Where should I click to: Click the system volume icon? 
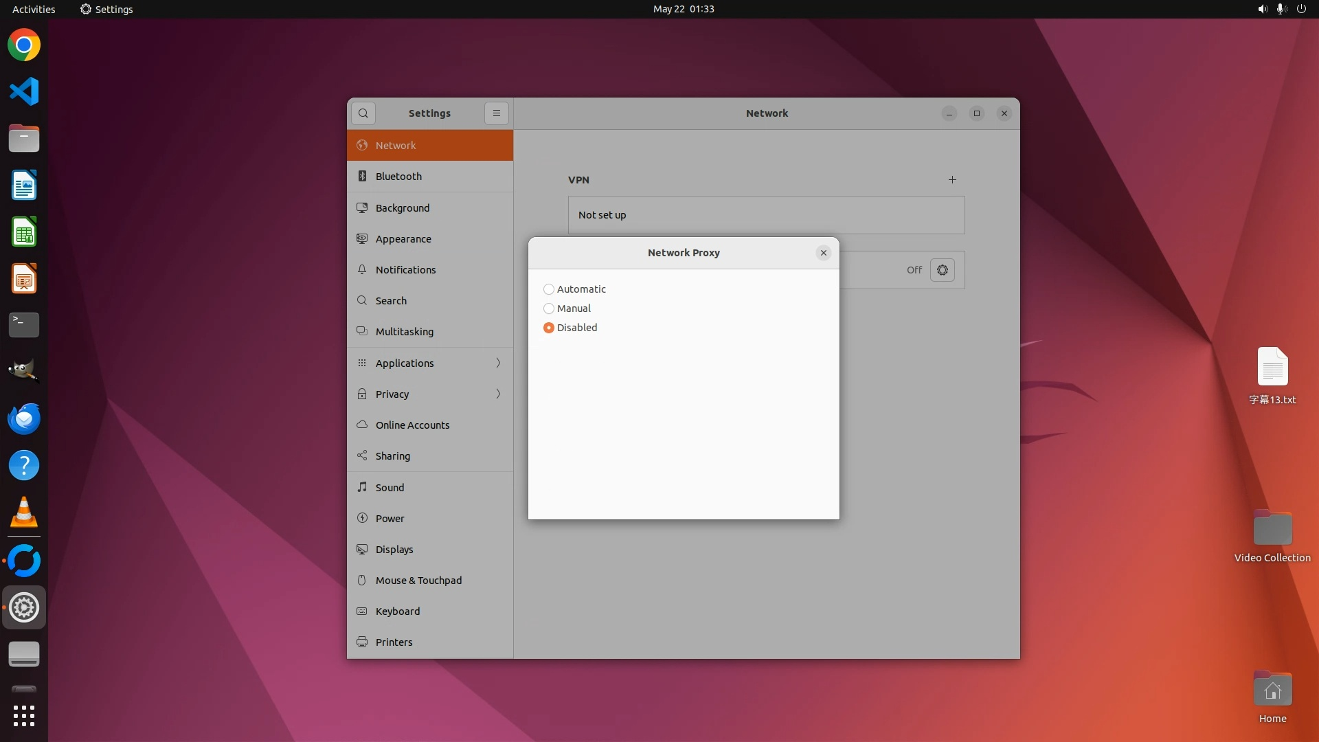(x=1262, y=9)
